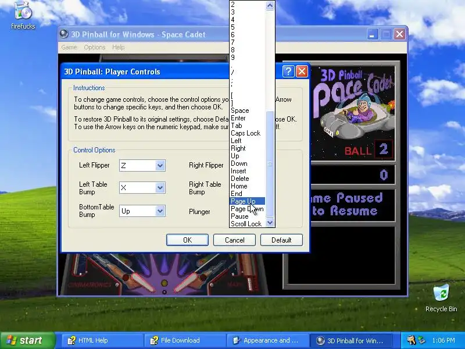Select 9 from the key list
The width and height of the screenshot is (465, 349).
[x=248, y=58]
